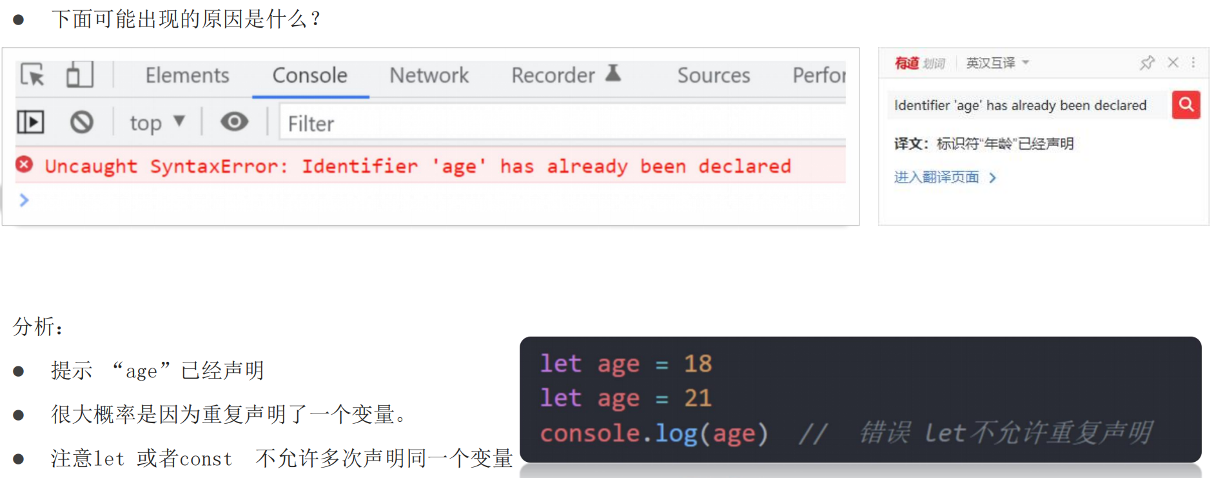The height and width of the screenshot is (478, 1216).
Task: Click the red search button in Youdao
Action: click(x=1186, y=105)
